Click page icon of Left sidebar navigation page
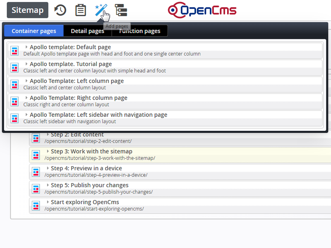331x248 pixels. 14,118
